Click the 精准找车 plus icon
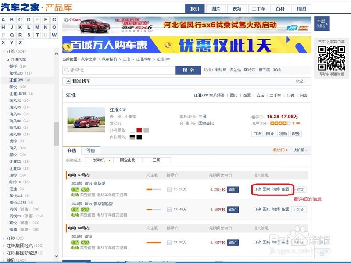The height and width of the screenshot is (263, 351). 68,81
